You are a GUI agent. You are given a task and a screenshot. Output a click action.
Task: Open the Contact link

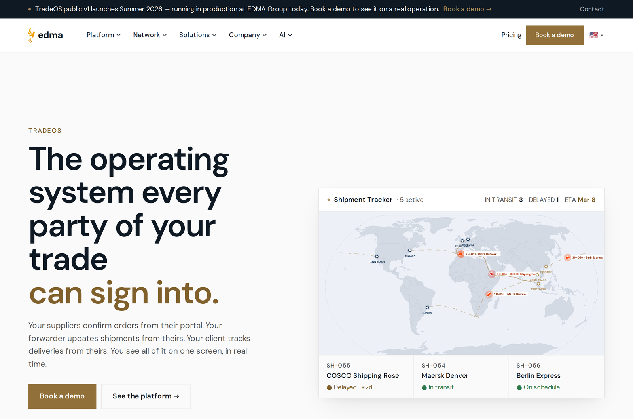(x=591, y=9)
